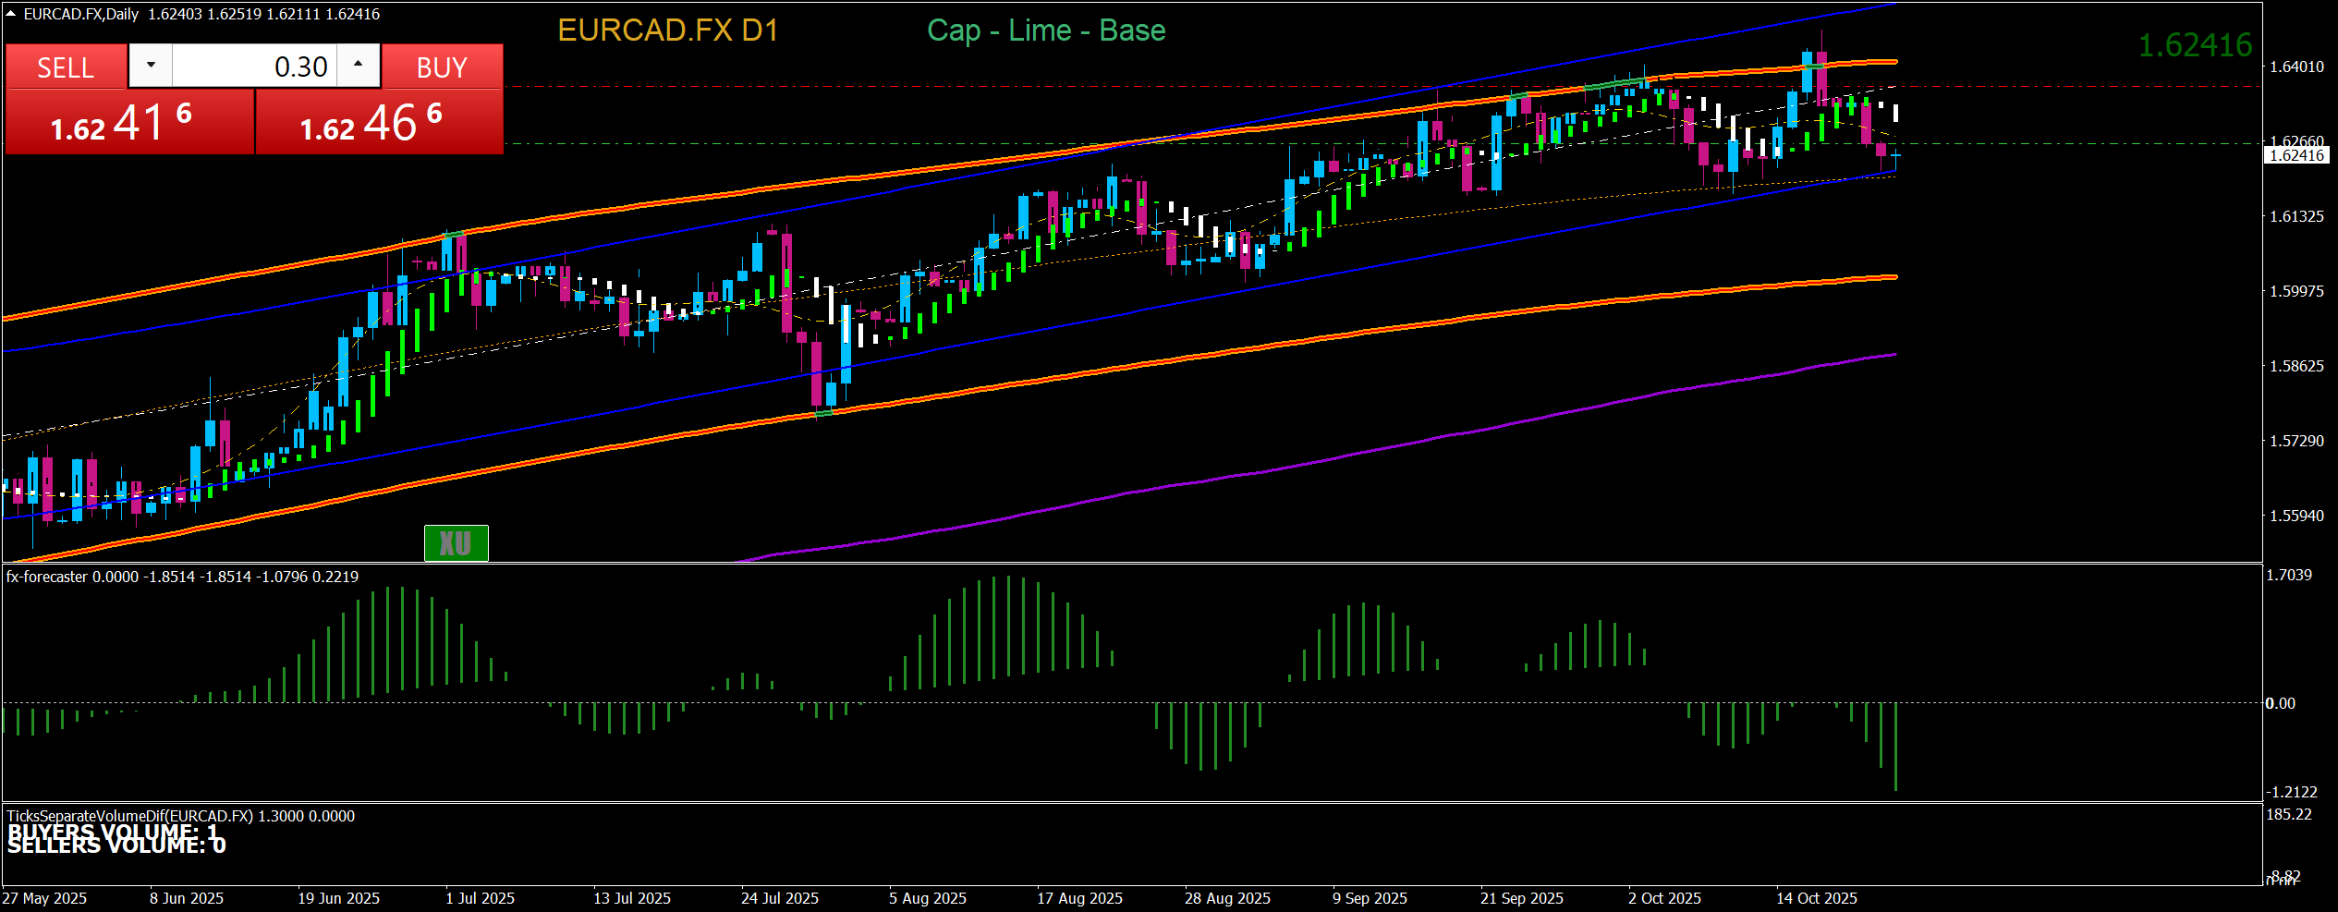Click the large green 1.62416 price label
Screen dimensions: 2338x912
pos(2195,45)
